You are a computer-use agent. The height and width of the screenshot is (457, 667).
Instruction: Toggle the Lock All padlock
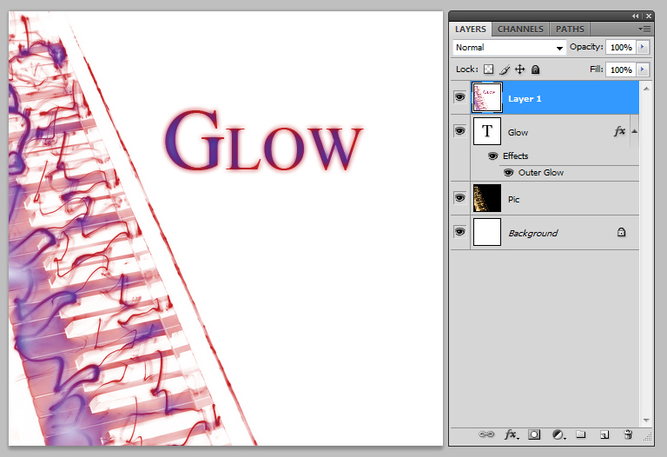click(535, 70)
